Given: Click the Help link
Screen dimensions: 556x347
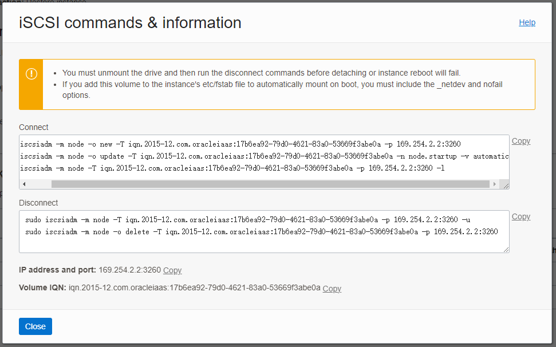Looking at the screenshot, I should 527,23.
